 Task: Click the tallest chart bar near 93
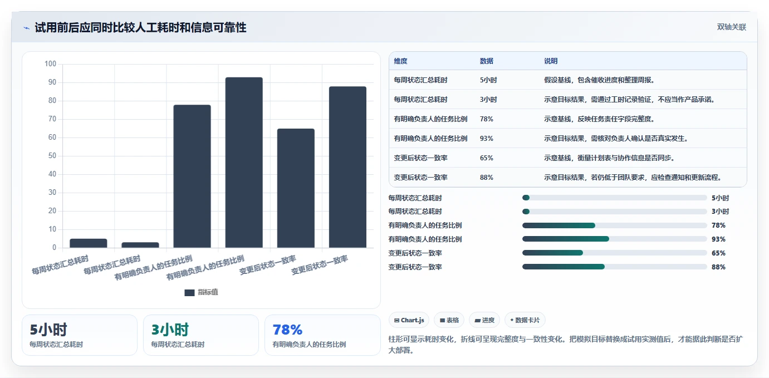pos(244,163)
